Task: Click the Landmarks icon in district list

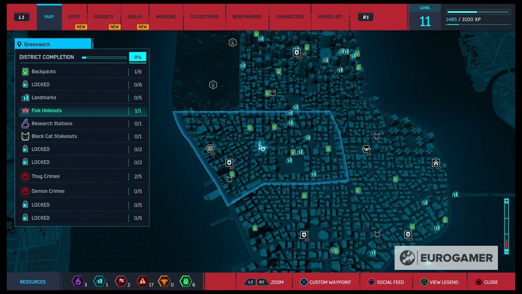Action: click(x=25, y=98)
